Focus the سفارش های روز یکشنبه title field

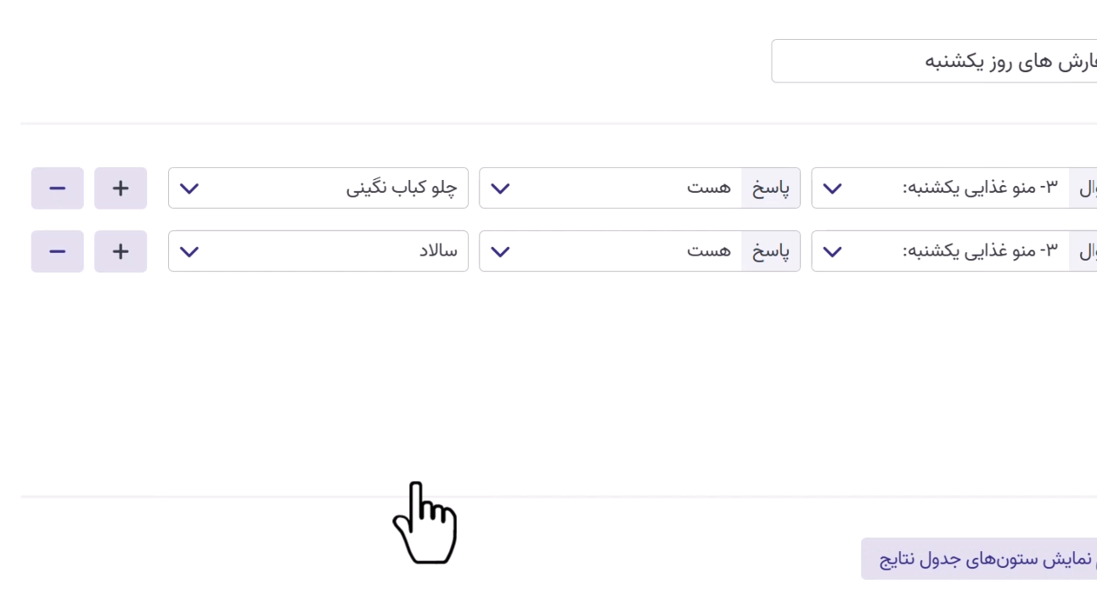(x=934, y=61)
